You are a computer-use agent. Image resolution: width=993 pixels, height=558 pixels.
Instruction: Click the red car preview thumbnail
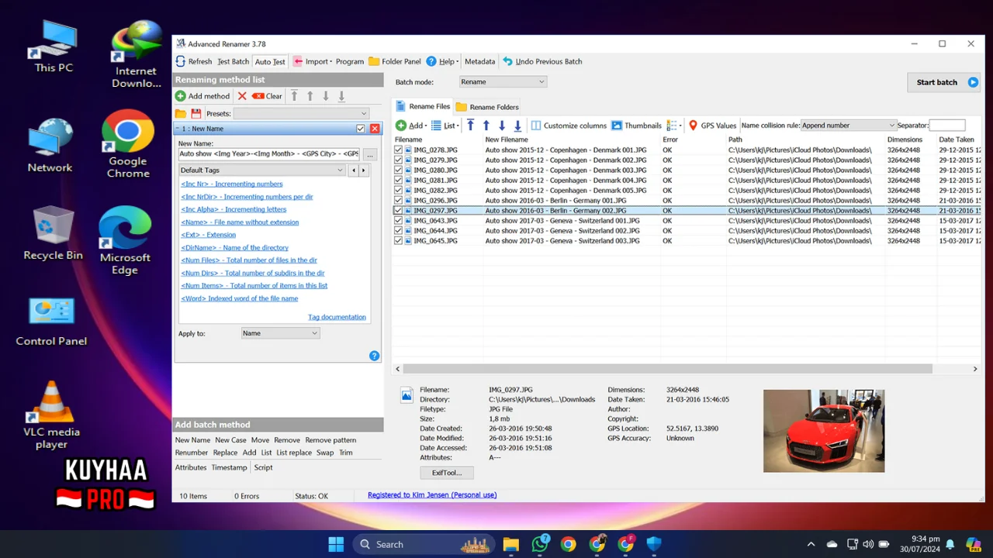[x=824, y=431]
